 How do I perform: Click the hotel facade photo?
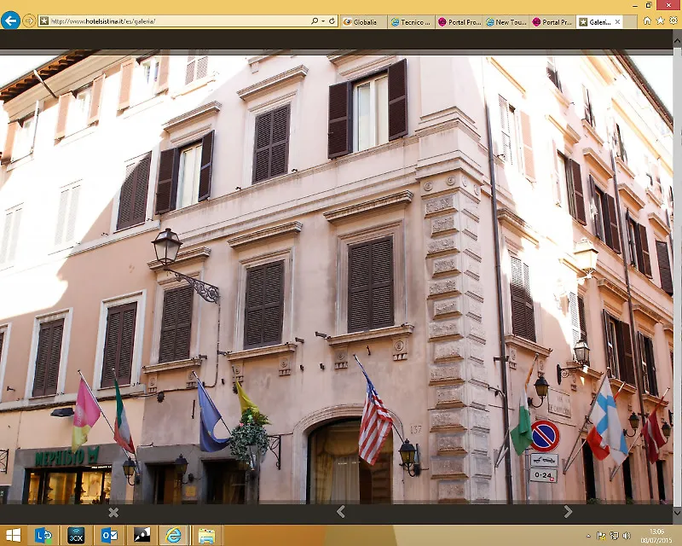(336, 279)
